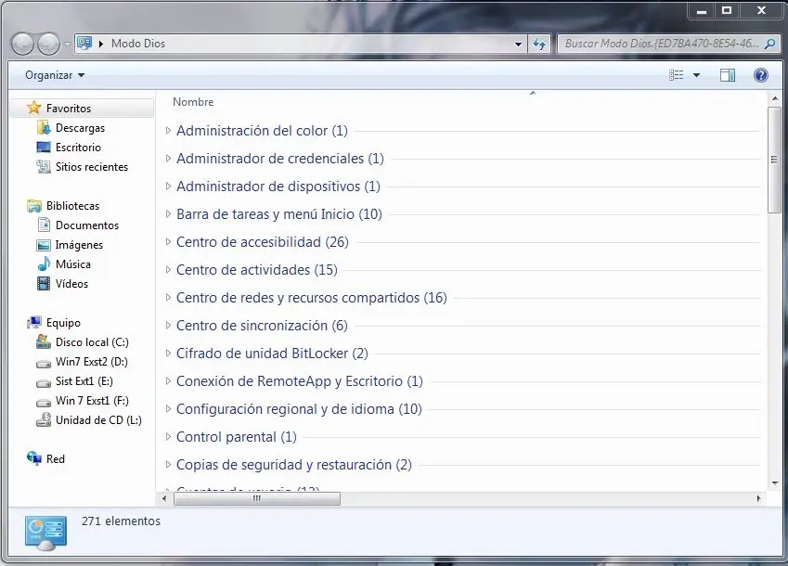Expand Configuración regional y de idioma arrow
The height and width of the screenshot is (566, 788).
point(168,409)
